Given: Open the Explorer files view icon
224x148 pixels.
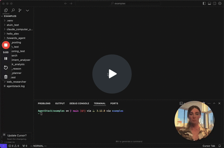Looking at the screenshot, I should click(x=6, y=10).
